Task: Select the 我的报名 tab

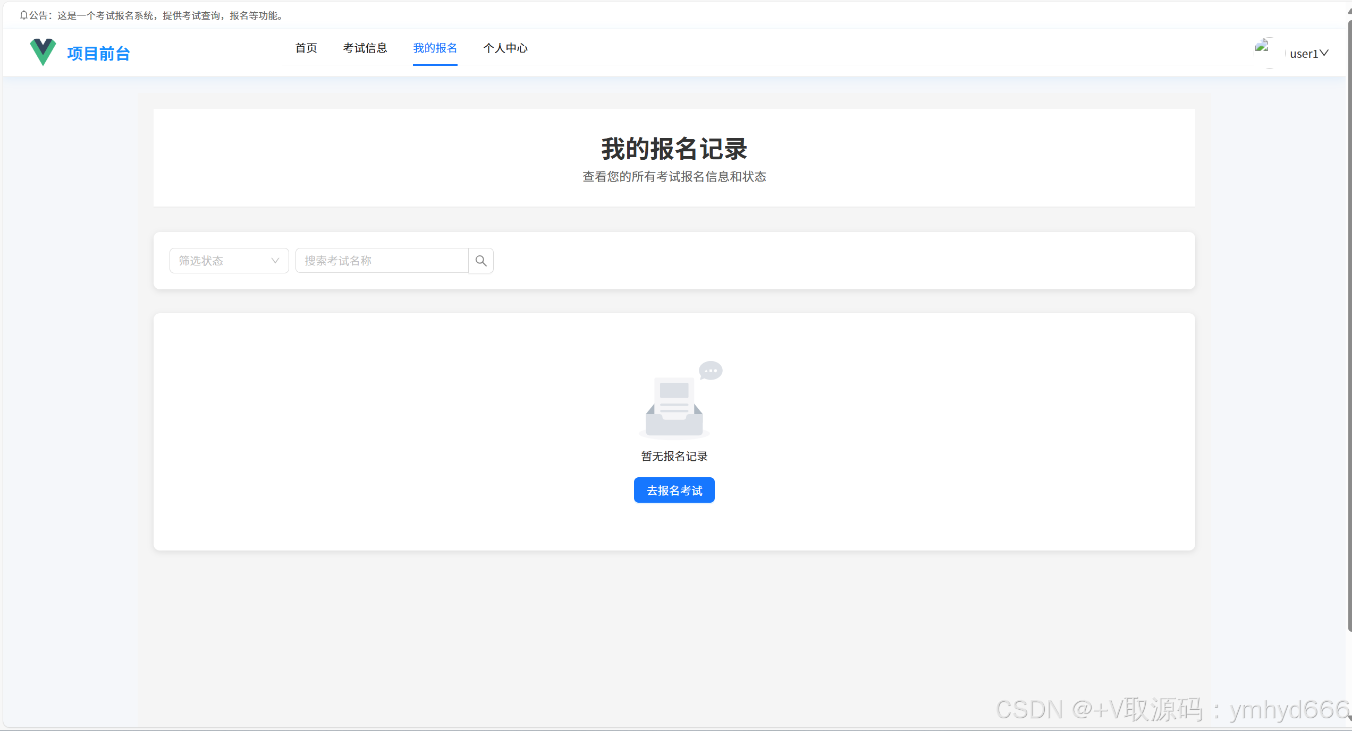Action: click(x=435, y=48)
